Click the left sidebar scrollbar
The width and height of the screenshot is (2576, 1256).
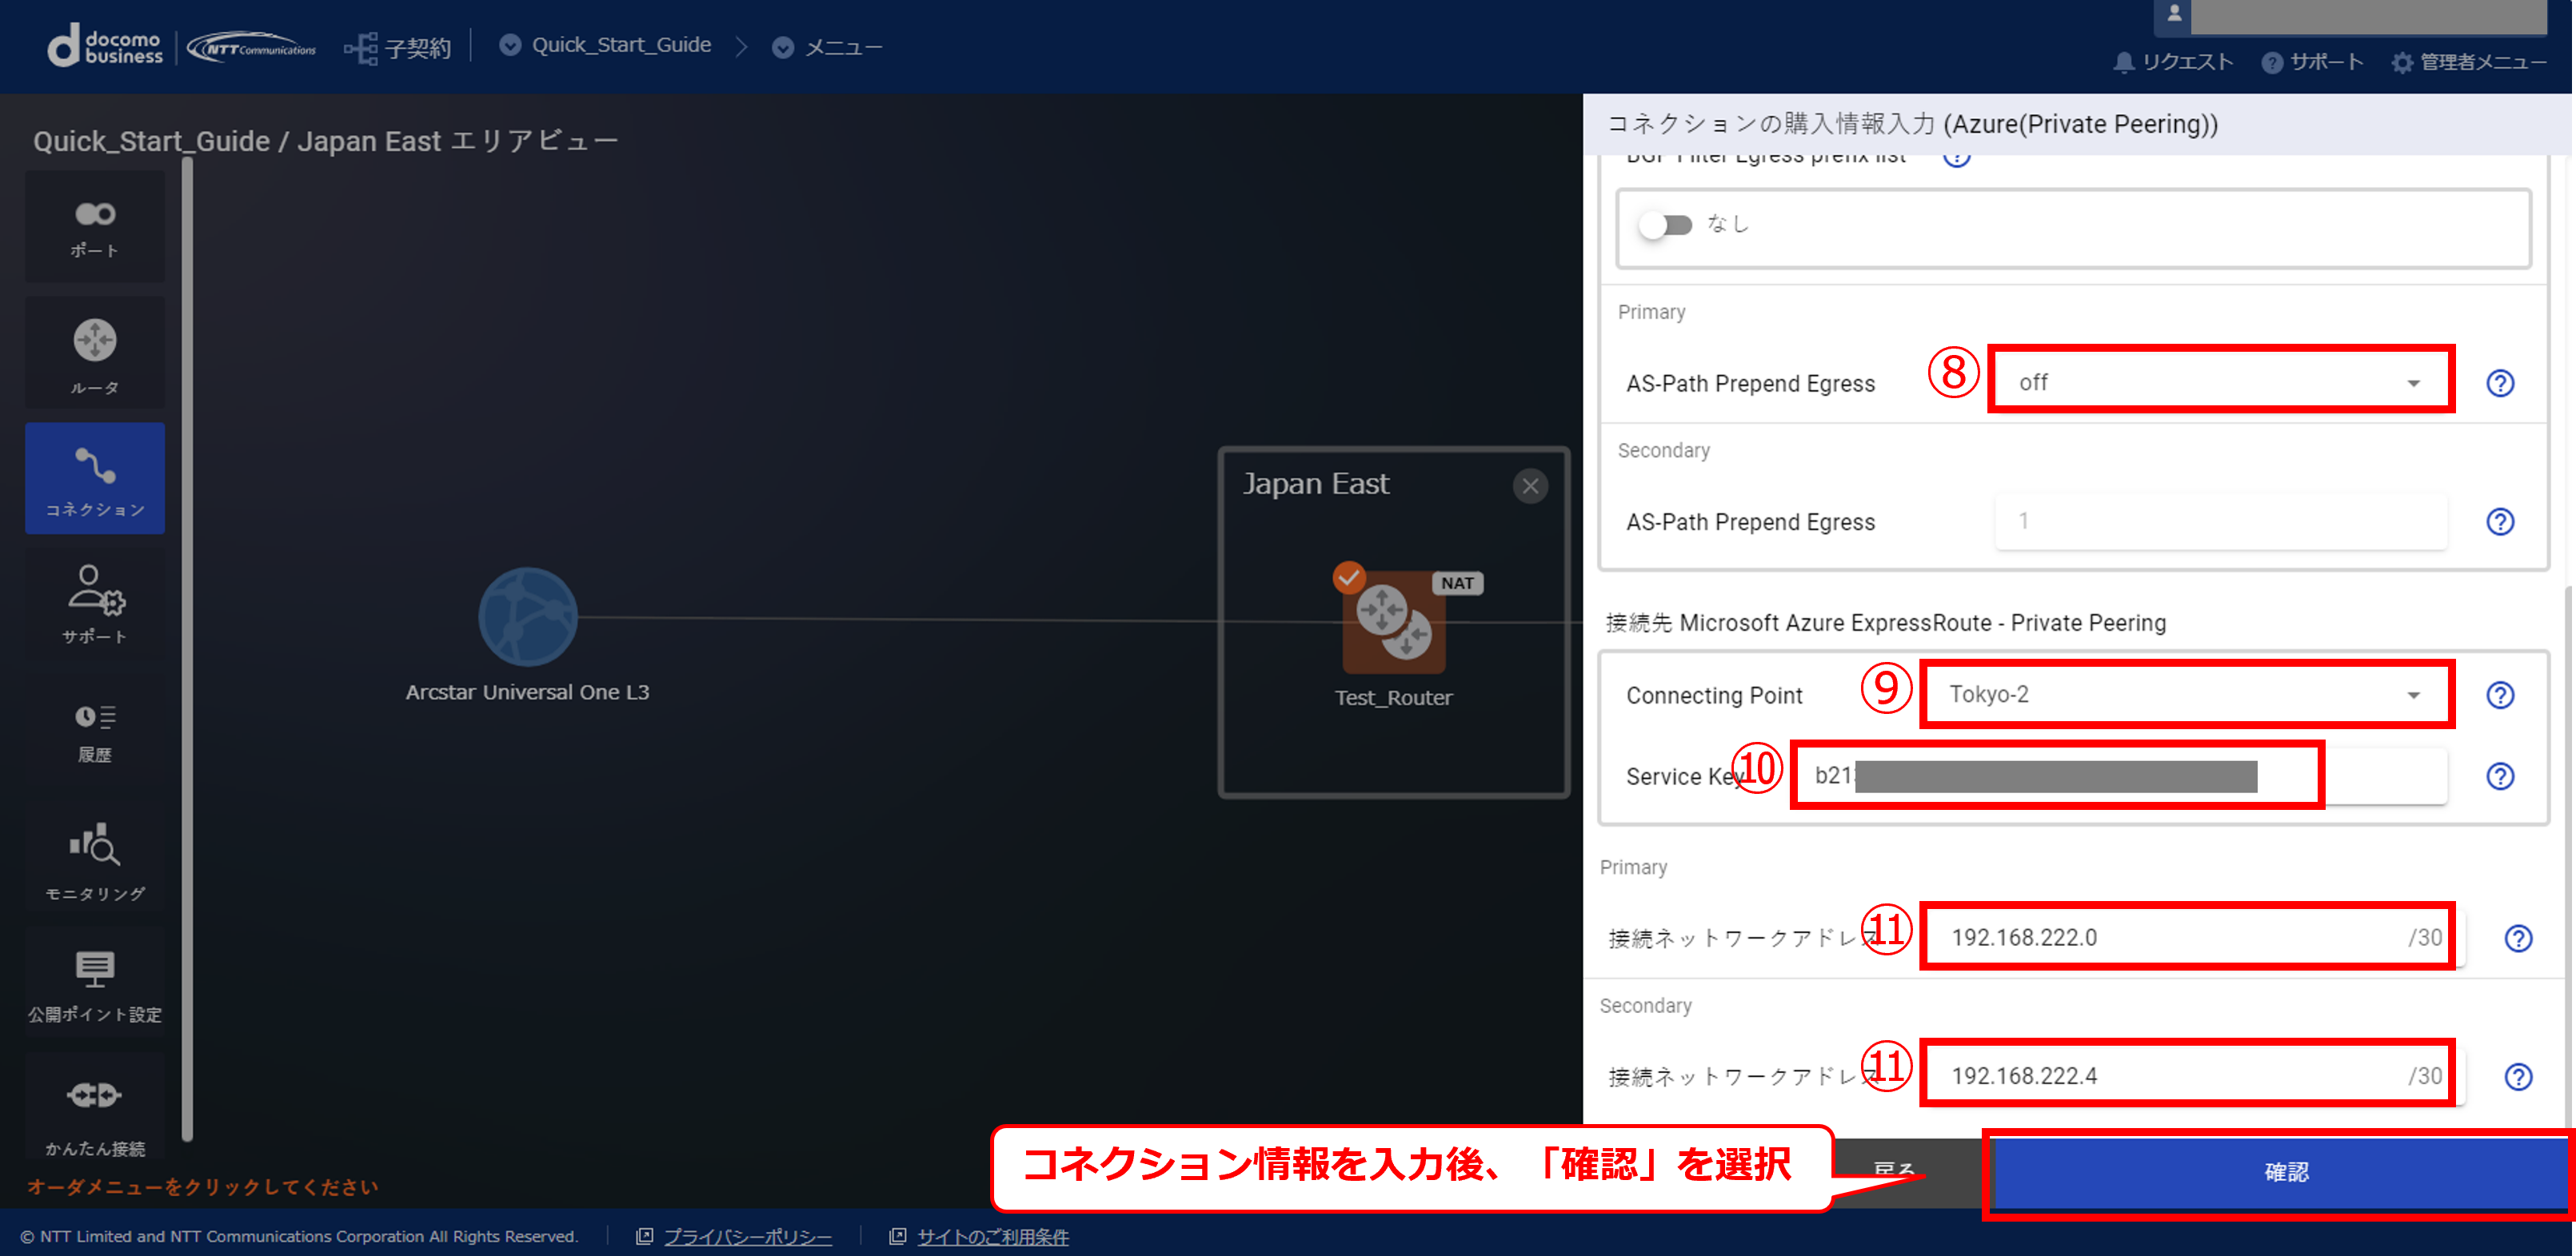click(187, 650)
